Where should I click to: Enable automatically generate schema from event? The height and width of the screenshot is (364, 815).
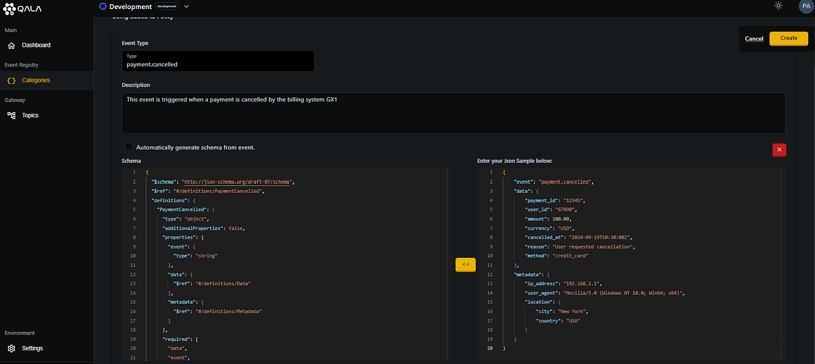pyautogui.click(x=128, y=147)
